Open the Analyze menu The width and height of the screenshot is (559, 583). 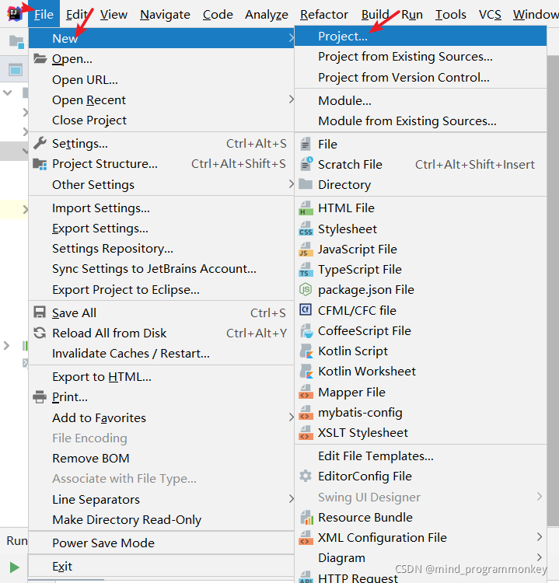coord(267,15)
